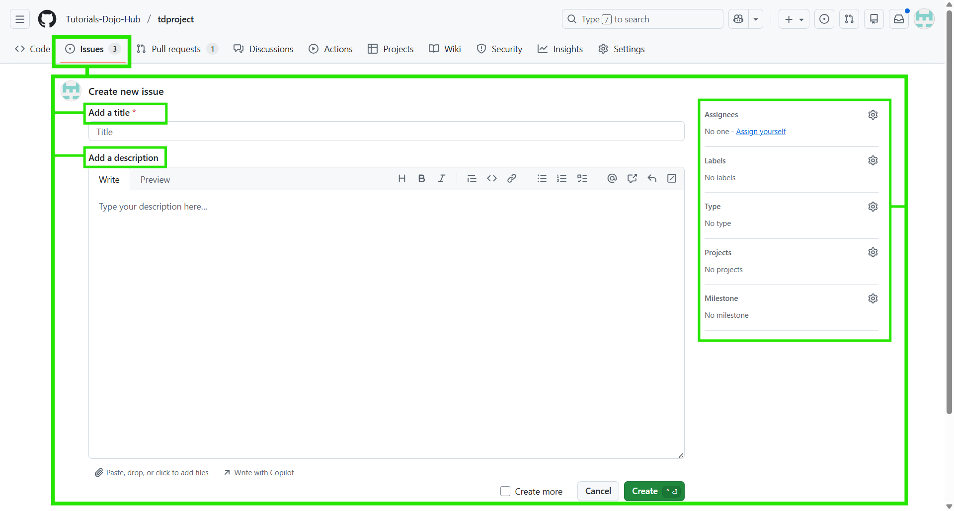Enable the Create more checkbox
This screenshot has height=511, width=954.
(505, 491)
